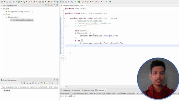
Task: Click the lightbulb icon in Boot Dashboard
Action: [44, 83]
